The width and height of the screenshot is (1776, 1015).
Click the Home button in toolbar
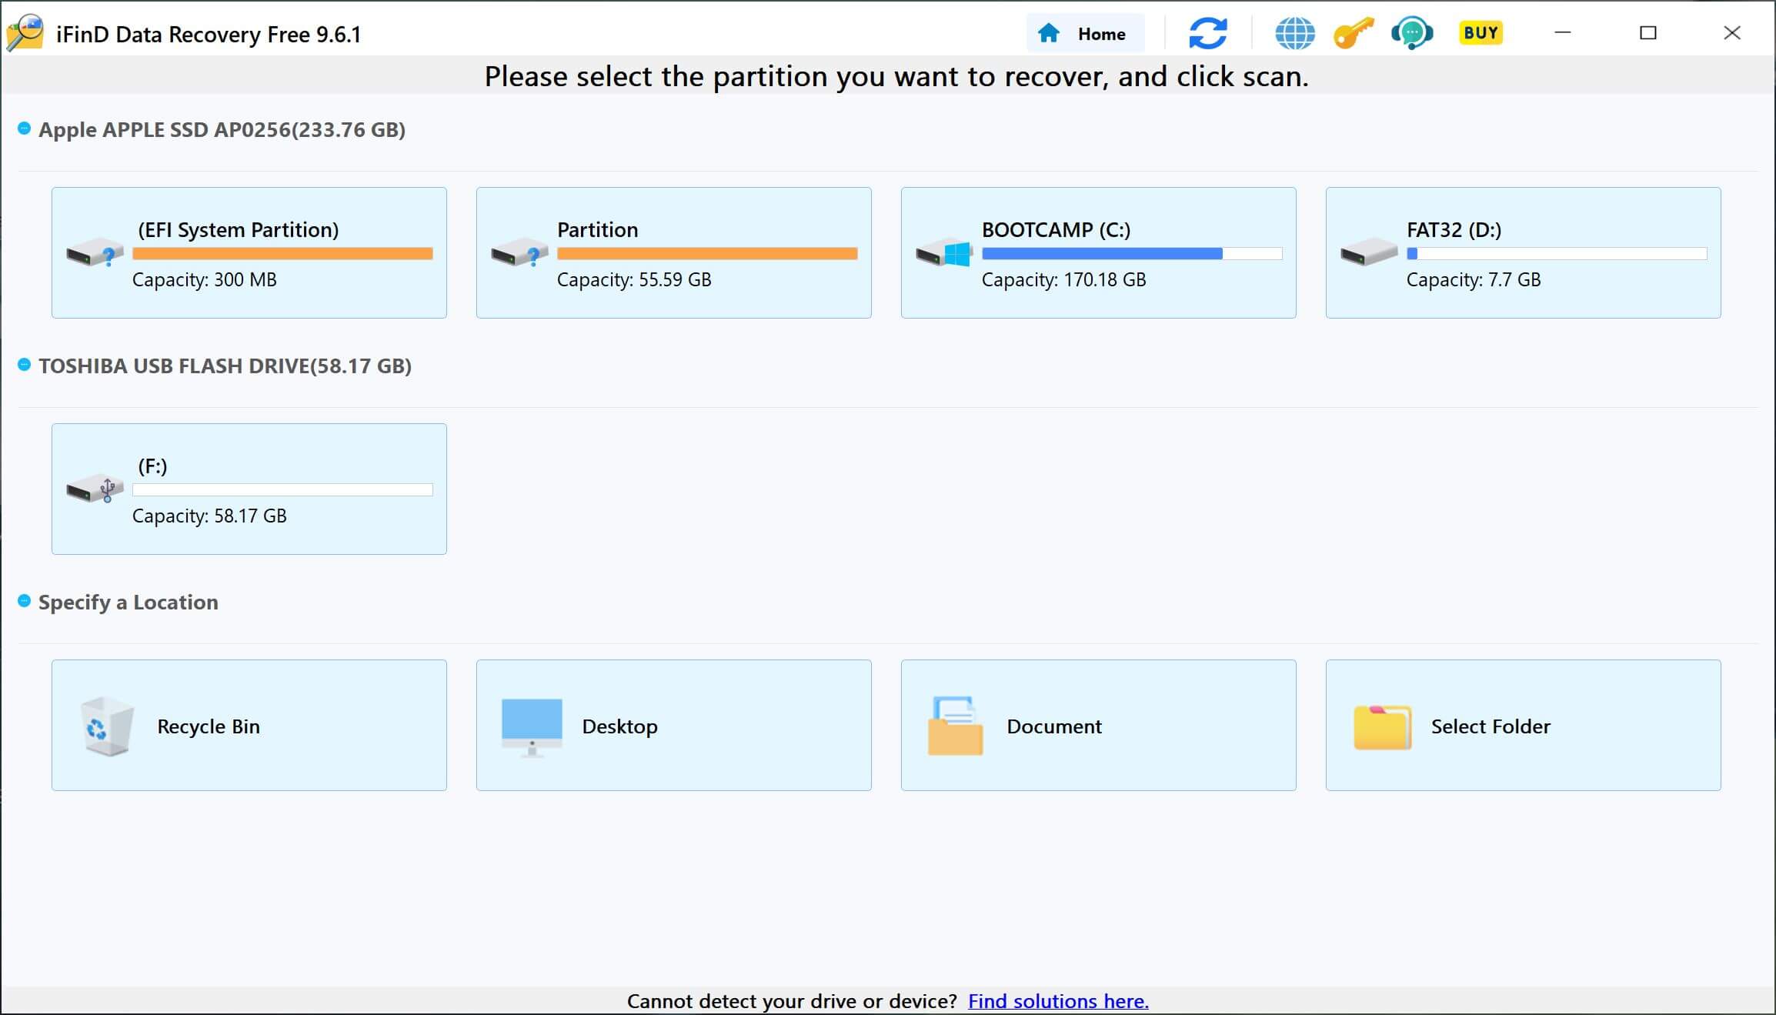[1085, 33]
